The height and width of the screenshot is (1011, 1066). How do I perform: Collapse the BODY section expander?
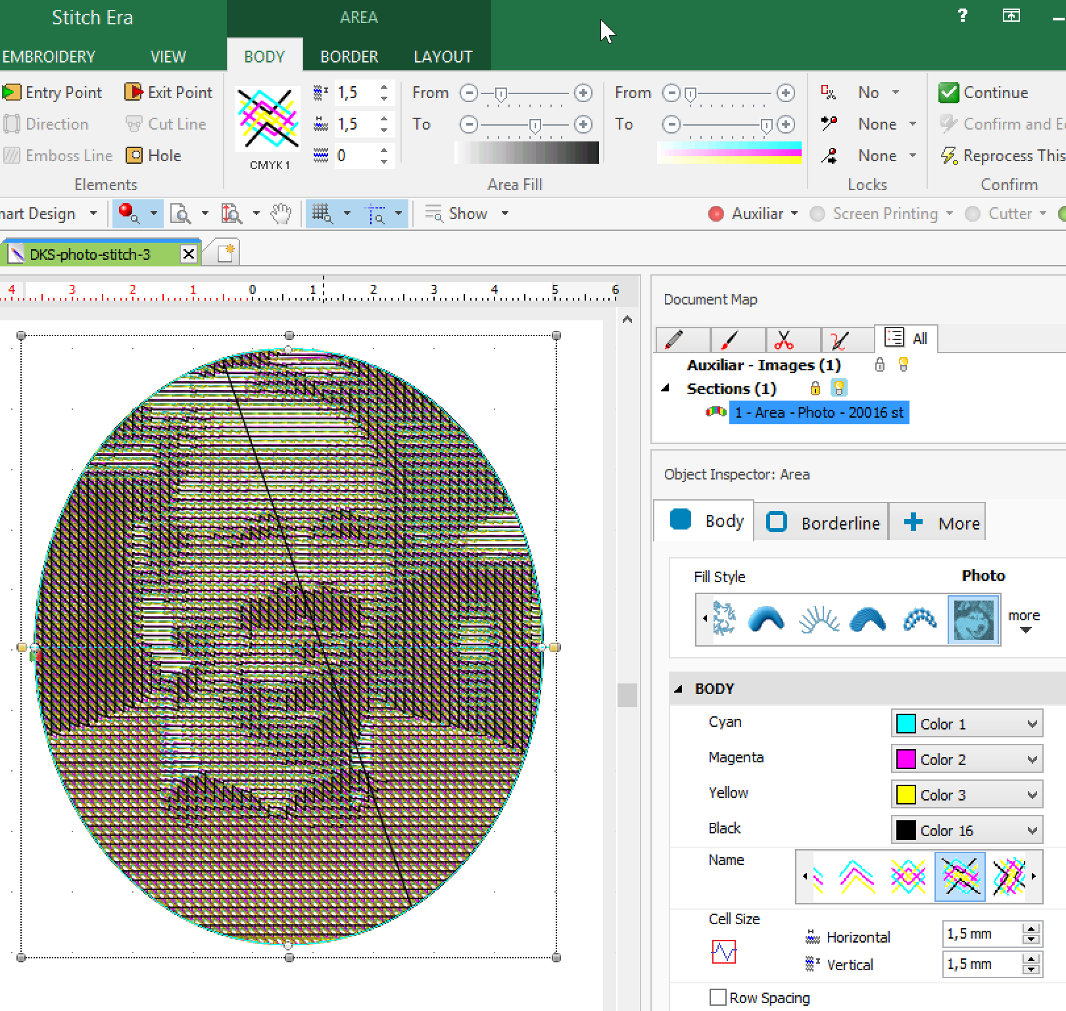pos(679,689)
